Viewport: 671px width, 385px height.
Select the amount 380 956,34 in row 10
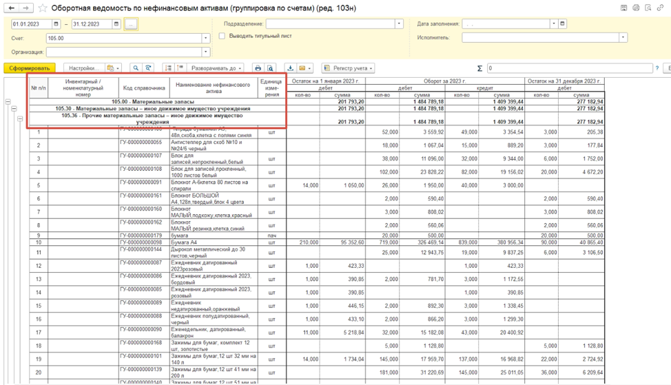tap(502, 242)
